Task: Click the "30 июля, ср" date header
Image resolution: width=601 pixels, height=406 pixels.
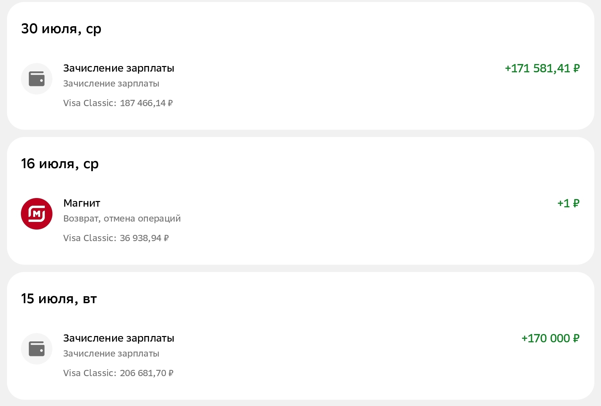Action: [61, 29]
